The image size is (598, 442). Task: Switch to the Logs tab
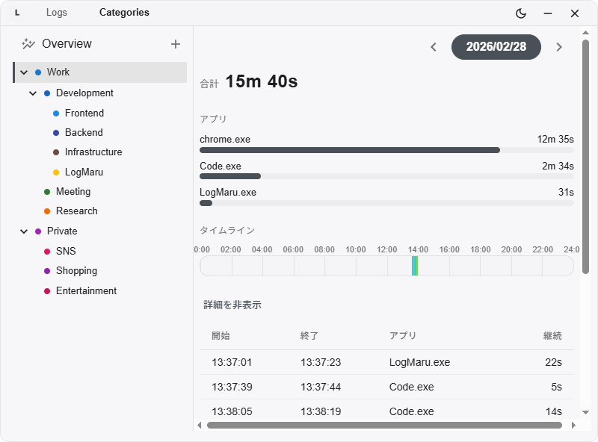[x=56, y=13]
